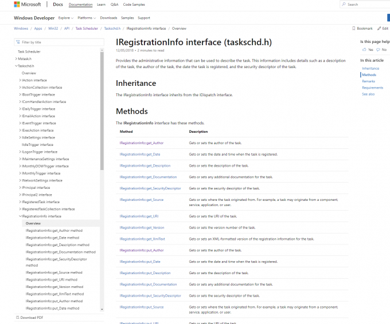Screen dimensions: 390x324
Task: Select IIdleTrigger interface tree item
Action: pos(37,145)
